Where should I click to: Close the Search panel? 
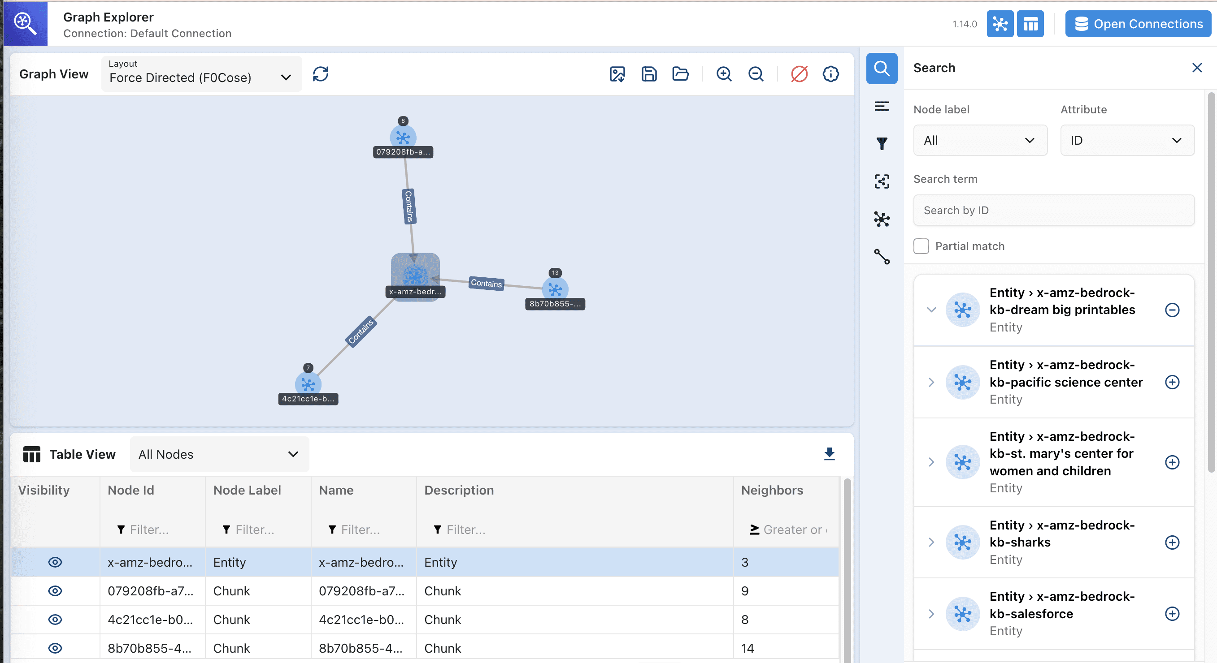1196,68
